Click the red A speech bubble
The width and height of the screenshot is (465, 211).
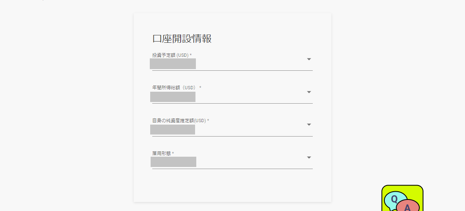tap(408, 206)
